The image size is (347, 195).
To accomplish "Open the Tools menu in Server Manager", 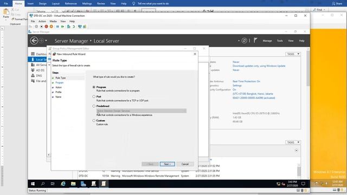I will click(x=280, y=41).
